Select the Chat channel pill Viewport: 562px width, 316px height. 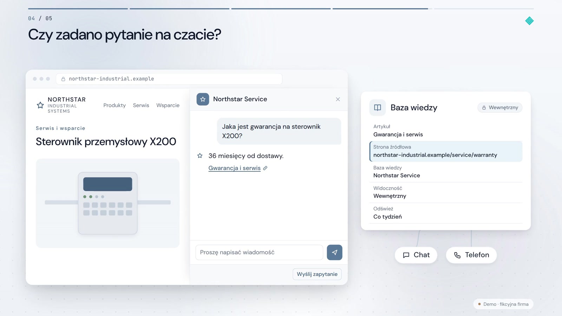click(416, 255)
